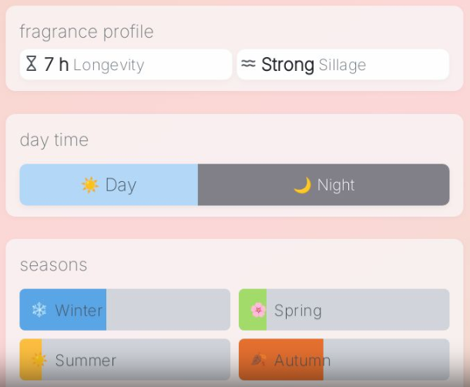The image size is (470, 387).
Task: Click the Longevity label text
Action: point(109,65)
